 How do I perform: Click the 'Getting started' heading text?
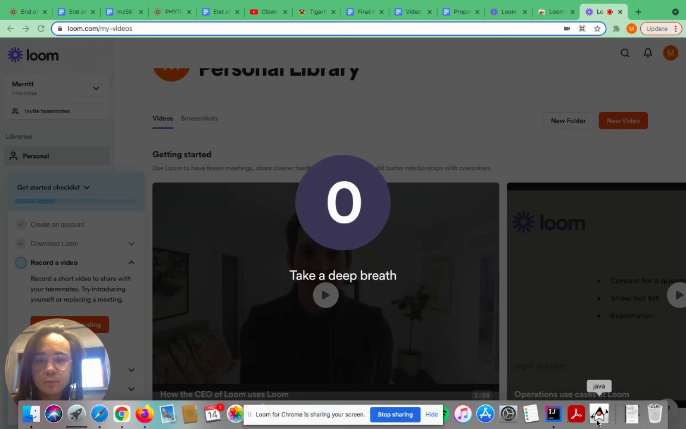click(182, 154)
